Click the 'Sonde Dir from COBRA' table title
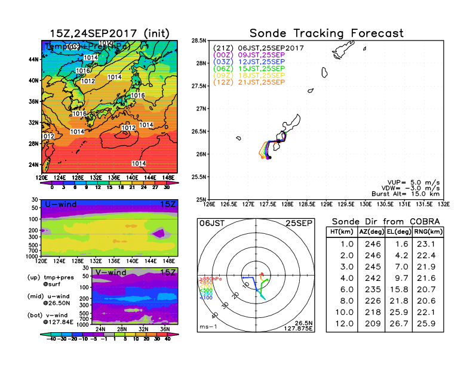This screenshot has height=365, width=473. tap(386, 222)
